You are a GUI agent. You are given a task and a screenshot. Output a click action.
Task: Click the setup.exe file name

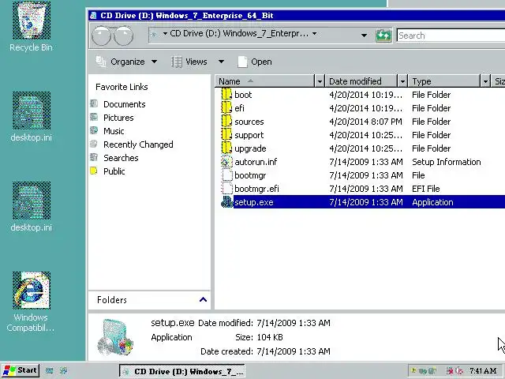coord(254,202)
